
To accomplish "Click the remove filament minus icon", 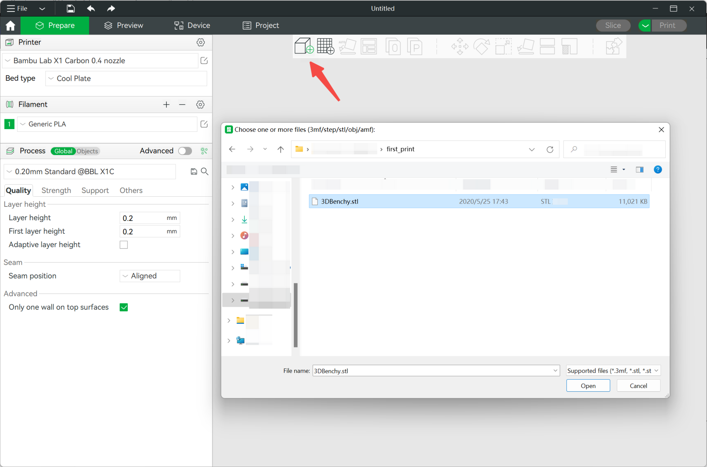I will [x=182, y=105].
